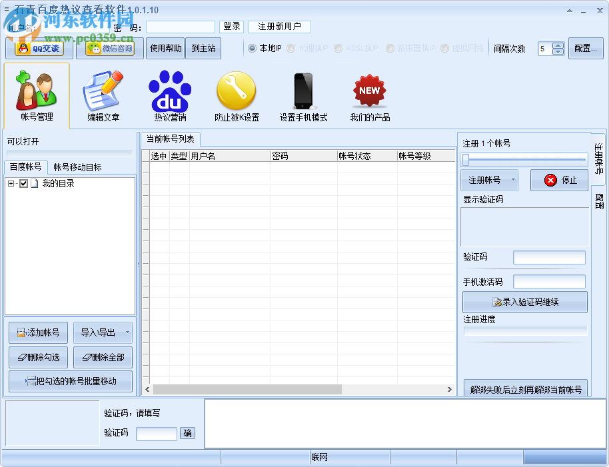Click the 停止 stop button
The height and width of the screenshot is (467, 609).
[x=558, y=180]
